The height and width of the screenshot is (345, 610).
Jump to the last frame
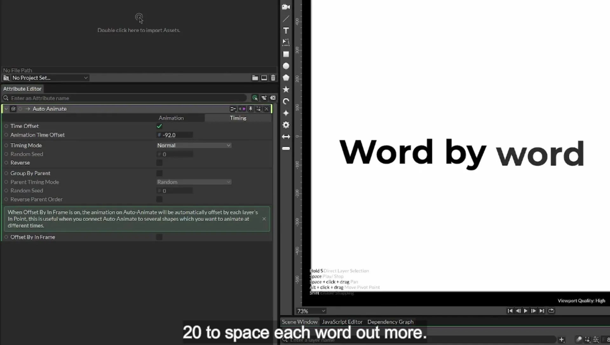[x=542, y=311]
